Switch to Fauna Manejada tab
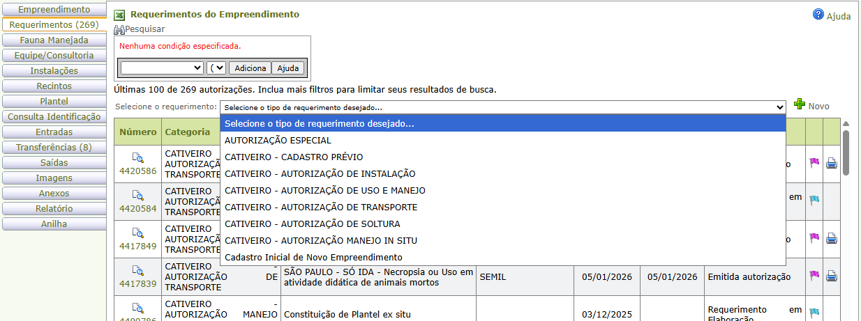 tap(54, 40)
